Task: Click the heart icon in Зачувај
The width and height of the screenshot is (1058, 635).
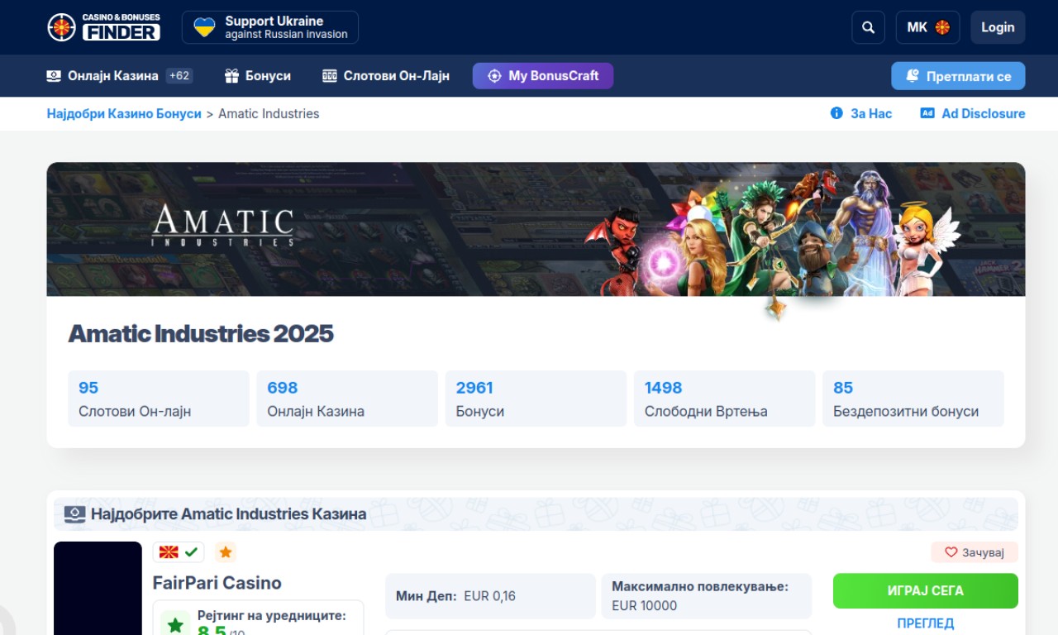Action: pos(951,552)
